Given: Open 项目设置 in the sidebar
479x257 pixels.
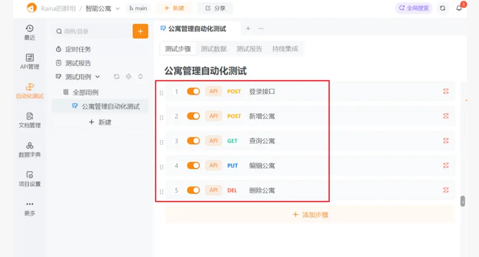Looking at the screenshot, I should [x=30, y=179].
